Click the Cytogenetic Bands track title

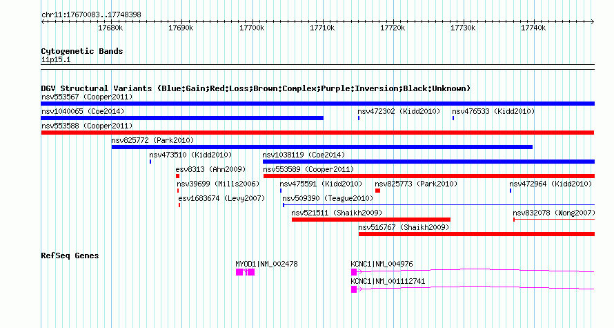click(x=82, y=51)
